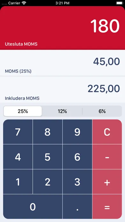Viewport: 125px width, 222px height.
Task: Tap the number 2 key
Action: tap(48, 182)
